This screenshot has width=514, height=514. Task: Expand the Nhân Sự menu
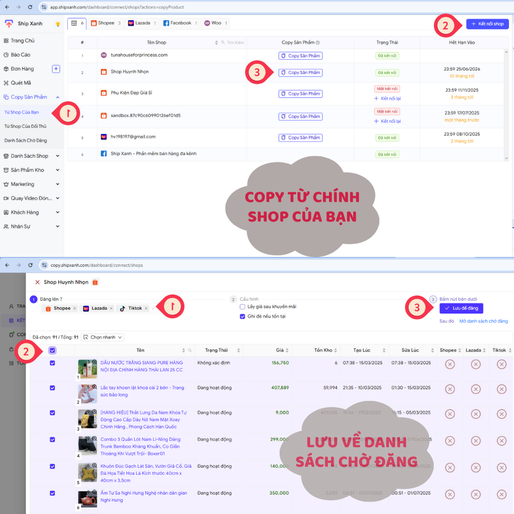pyautogui.click(x=31, y=227)
